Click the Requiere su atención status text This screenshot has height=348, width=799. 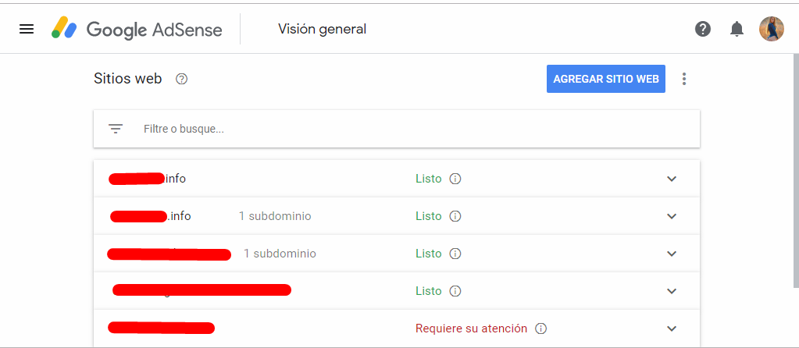click(471, 328)
